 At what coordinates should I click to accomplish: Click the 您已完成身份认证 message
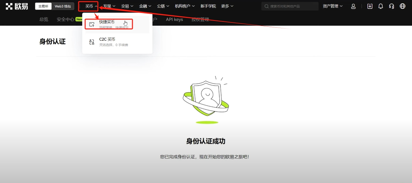(x=205, y=157)
